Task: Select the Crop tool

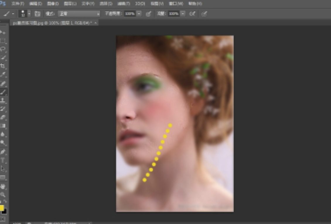Action: 3,66
